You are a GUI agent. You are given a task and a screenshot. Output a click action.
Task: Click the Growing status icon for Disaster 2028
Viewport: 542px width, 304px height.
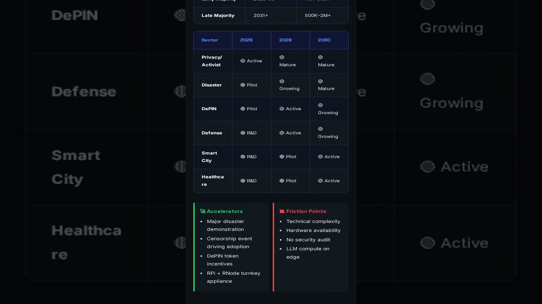pyautogui.click(x=282, y=81)
